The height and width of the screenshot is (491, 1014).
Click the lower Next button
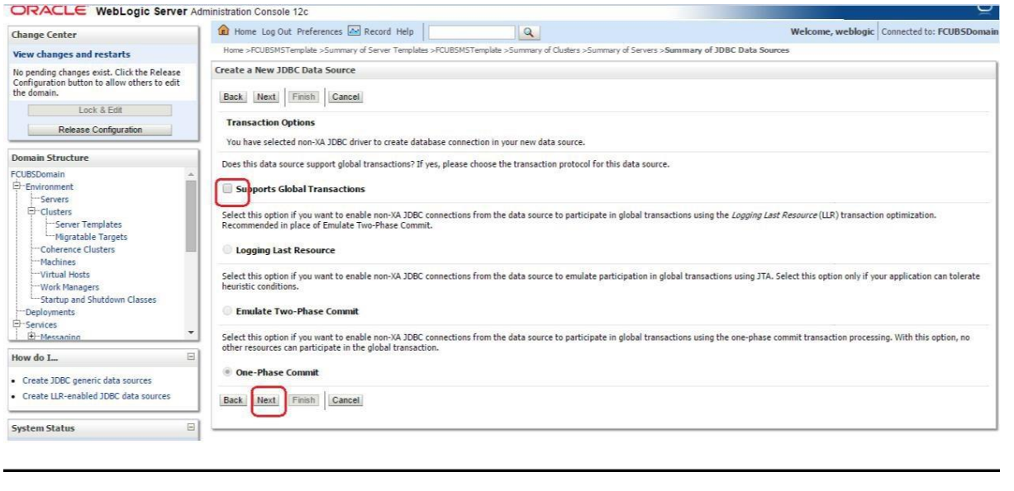(266, 399)
